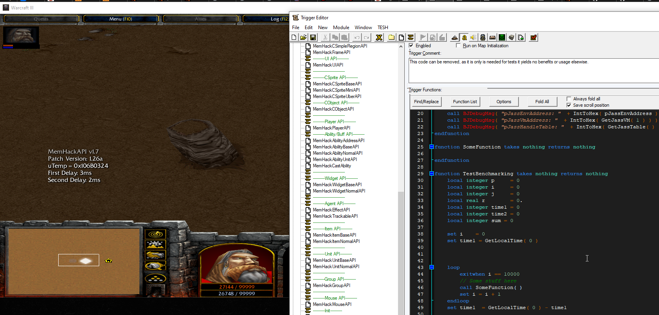This screenshot has height=315, width=659.
Task: Click the New Event flag icon
Action: pos(423,37)
